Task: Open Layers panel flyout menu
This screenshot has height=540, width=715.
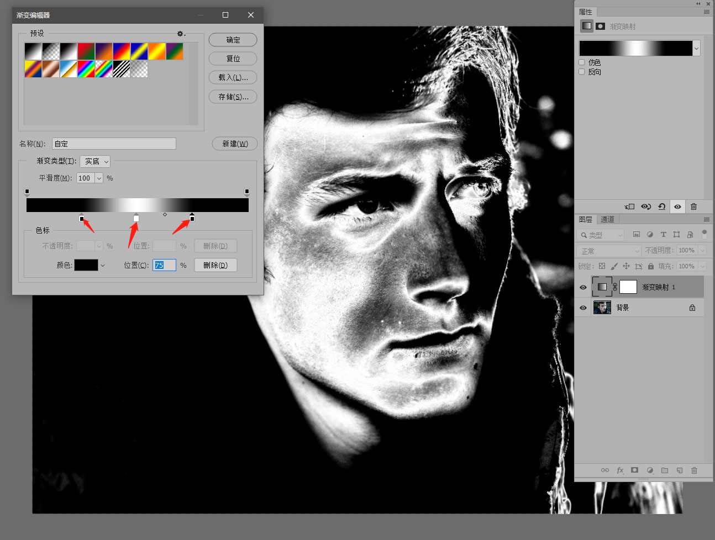Action: point(706,219)
